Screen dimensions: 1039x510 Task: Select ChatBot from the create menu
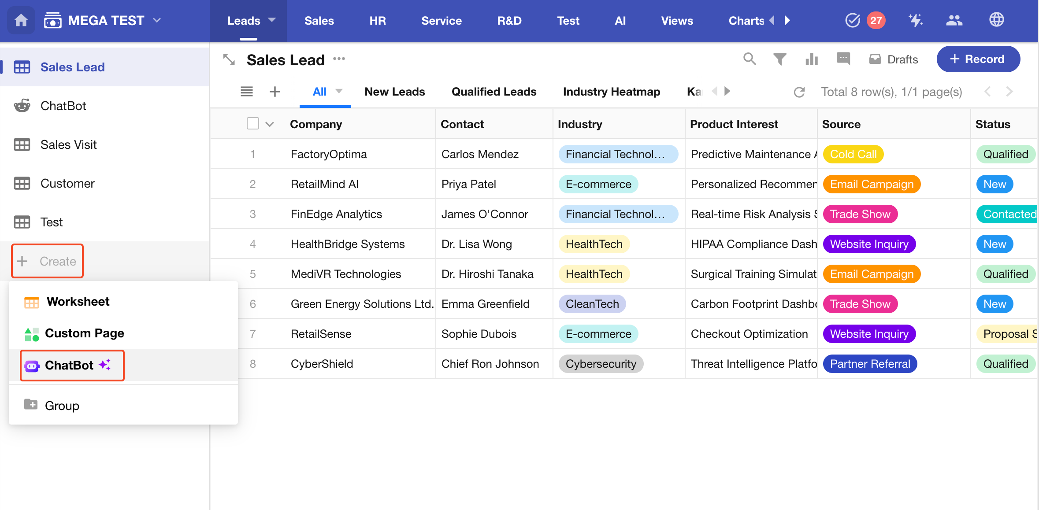pyautogui.click(x=69, y=365)
